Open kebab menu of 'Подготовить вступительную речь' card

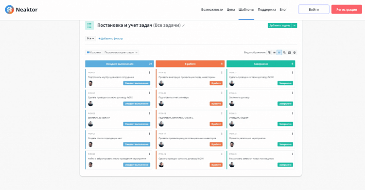pyautogui.click(x=222, y=113)
